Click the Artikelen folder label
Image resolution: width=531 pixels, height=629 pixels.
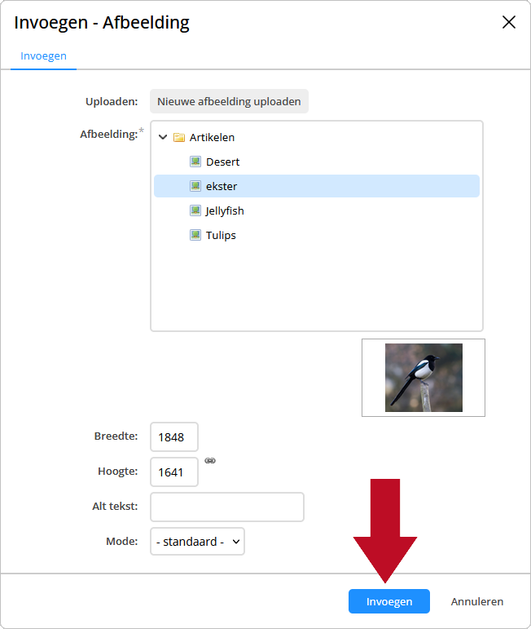tap(212, 138)
